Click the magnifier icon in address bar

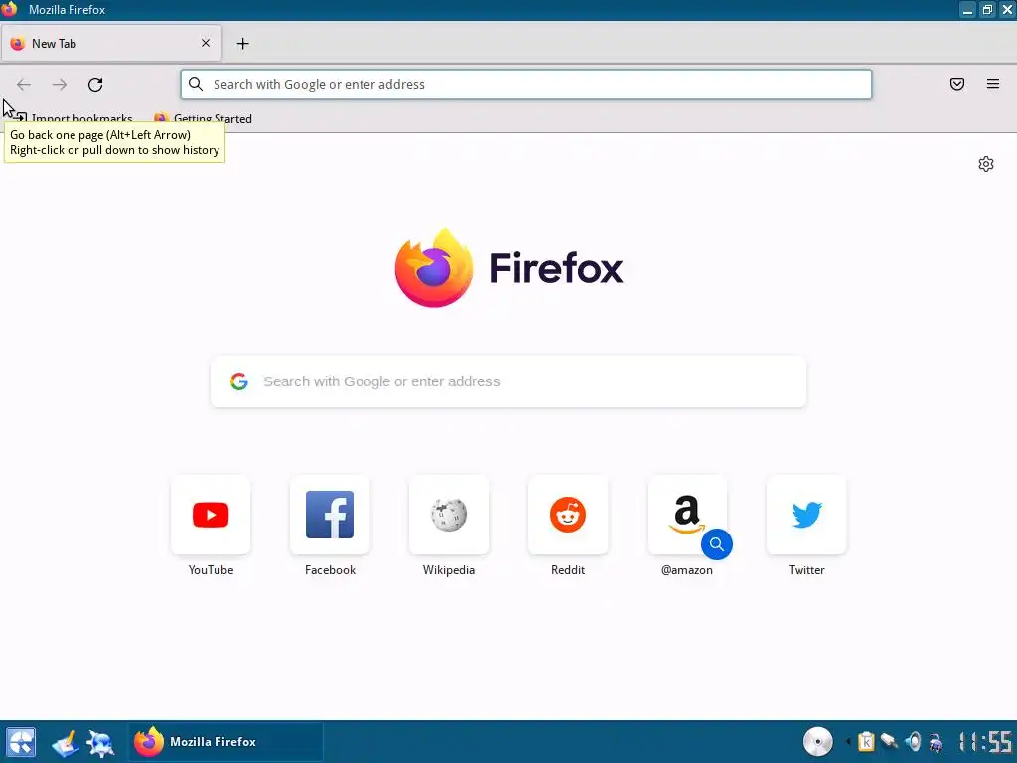coord(196,84)
